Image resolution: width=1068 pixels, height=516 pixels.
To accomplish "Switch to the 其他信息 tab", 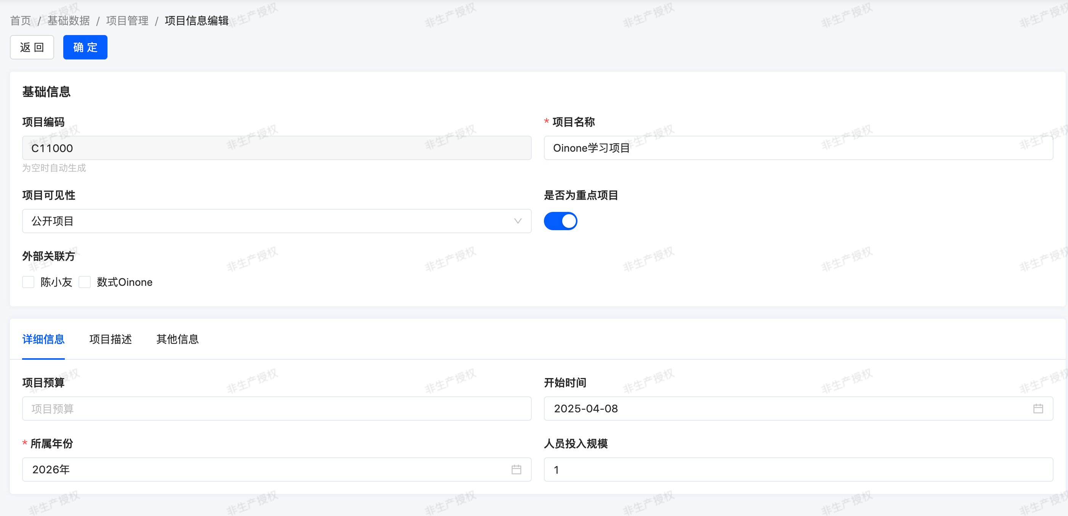I will click(178, 339).
